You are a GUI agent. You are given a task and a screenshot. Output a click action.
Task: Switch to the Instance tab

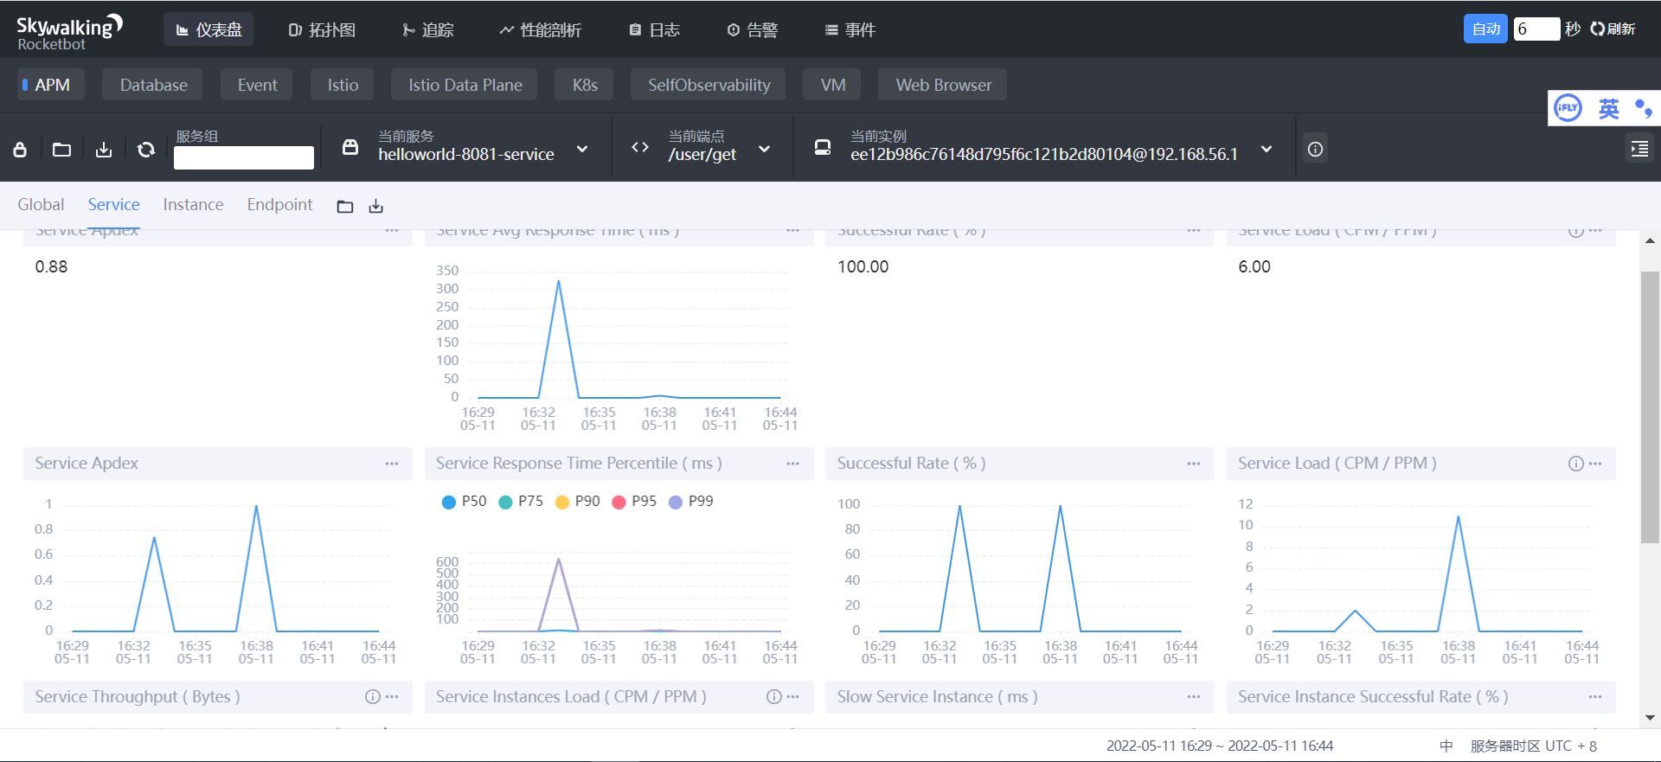[x=193, y=204]
